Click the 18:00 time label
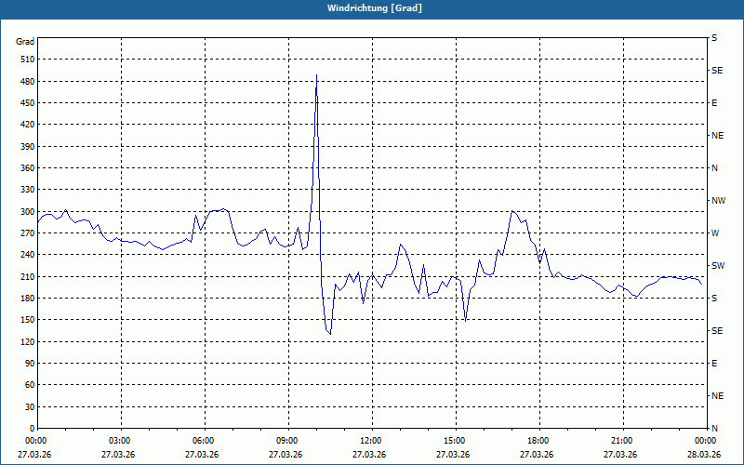The height and width of the screenshot is (465, 744). click(538, 441)
